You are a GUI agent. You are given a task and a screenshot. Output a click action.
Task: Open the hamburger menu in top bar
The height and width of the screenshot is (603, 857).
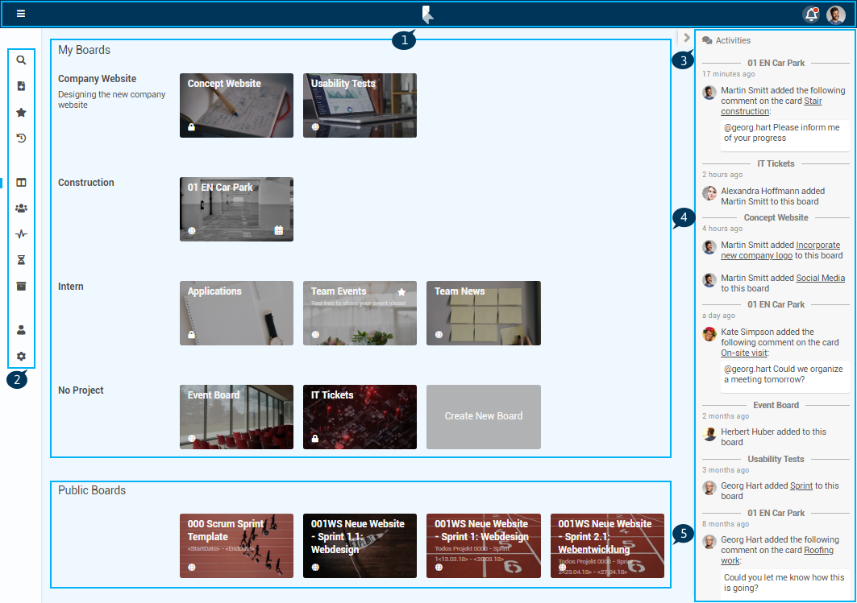point(21,14)
